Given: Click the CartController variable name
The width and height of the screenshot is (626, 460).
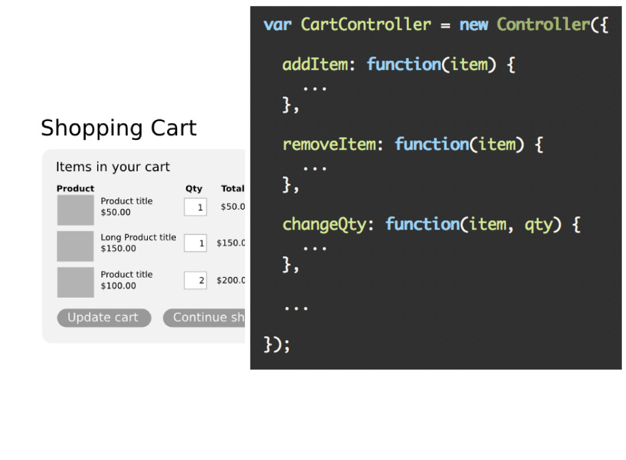Looking at the screenshot, I should tap(366, 25).
